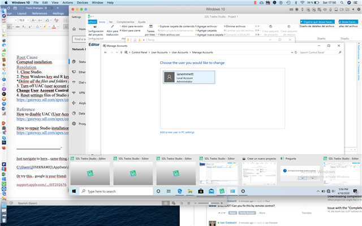Screen dimensions: 362x226
Task: Expand address bar history dropdown in Manage Accounts
Action: pos(292,53)
